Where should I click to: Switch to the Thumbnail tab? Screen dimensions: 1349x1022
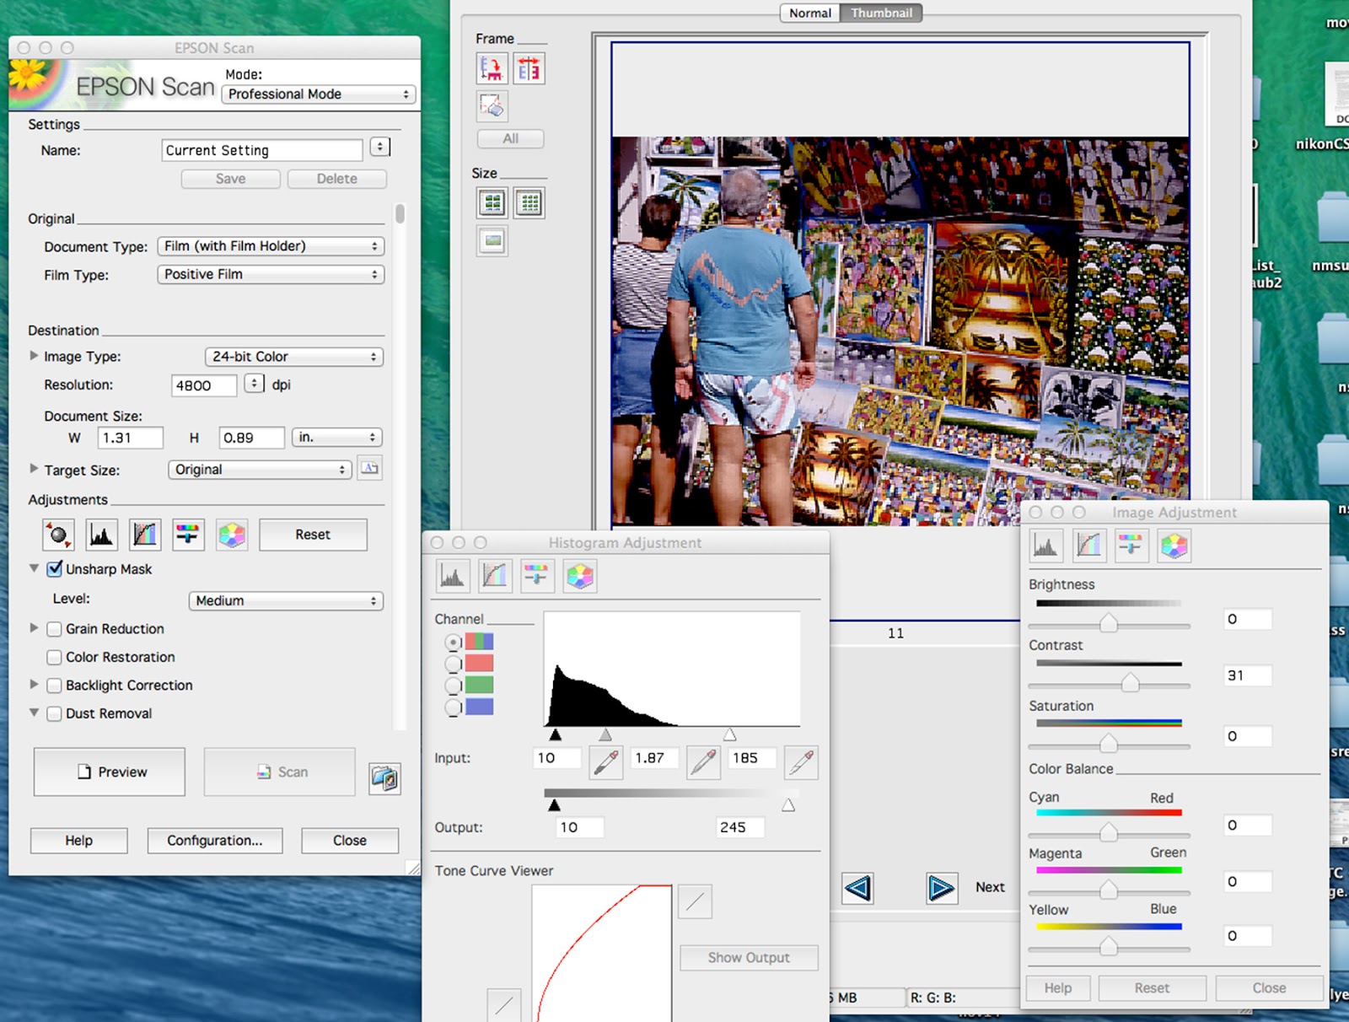pos(880,13)
